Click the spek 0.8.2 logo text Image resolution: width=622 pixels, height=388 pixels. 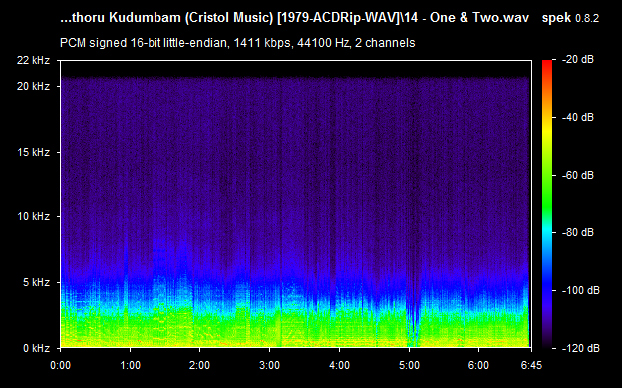[x=570, y=18]
